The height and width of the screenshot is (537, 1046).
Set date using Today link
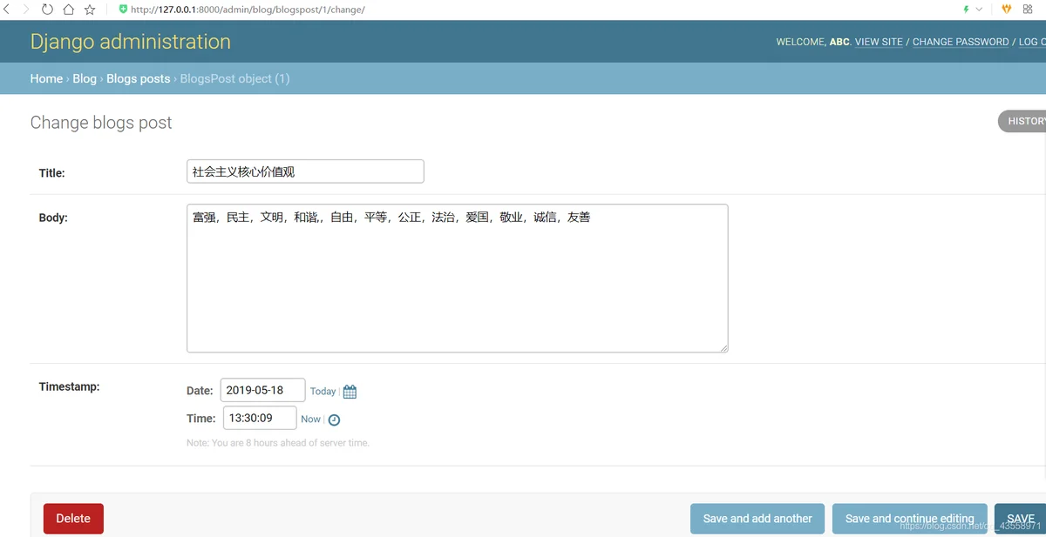pyautogui.click(x=323, y=392)
